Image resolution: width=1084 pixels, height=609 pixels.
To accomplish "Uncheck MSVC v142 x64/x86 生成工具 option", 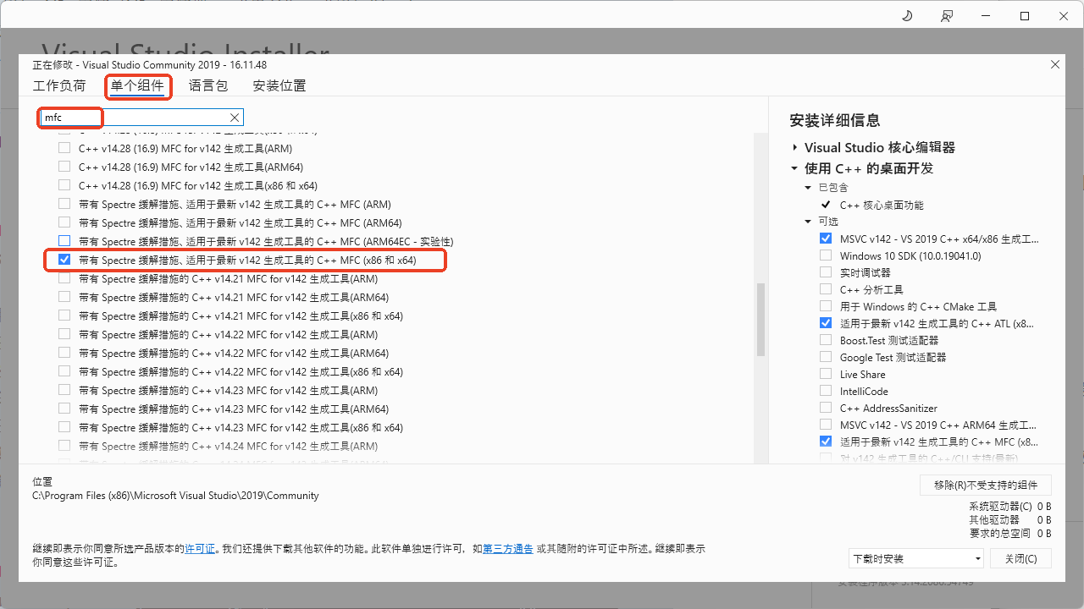I will pyautogui.click(x=826, y=239).
